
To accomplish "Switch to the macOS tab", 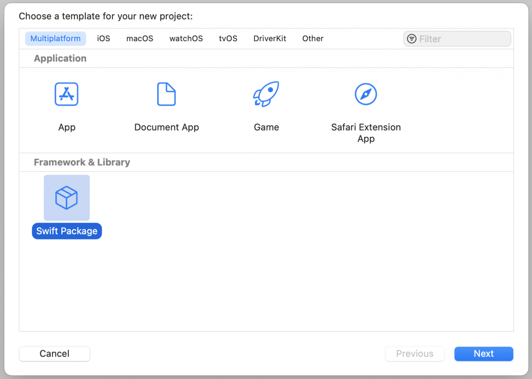I will (139, 39).
